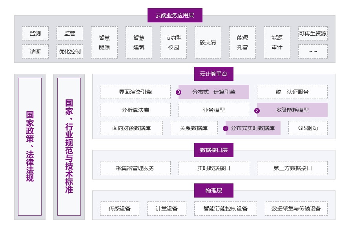350x227 pixels.
Task: Click the ellipsis box below 可再生资源
Action: 313,51
